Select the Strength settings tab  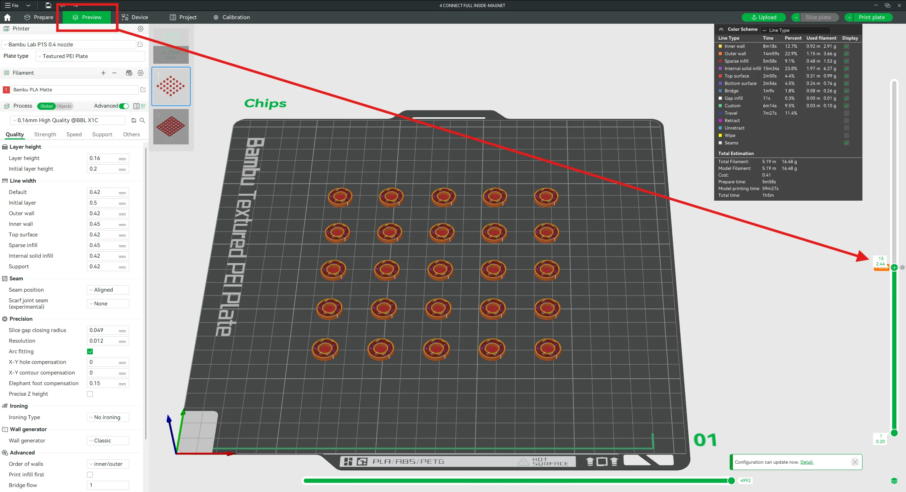[45, 135]
